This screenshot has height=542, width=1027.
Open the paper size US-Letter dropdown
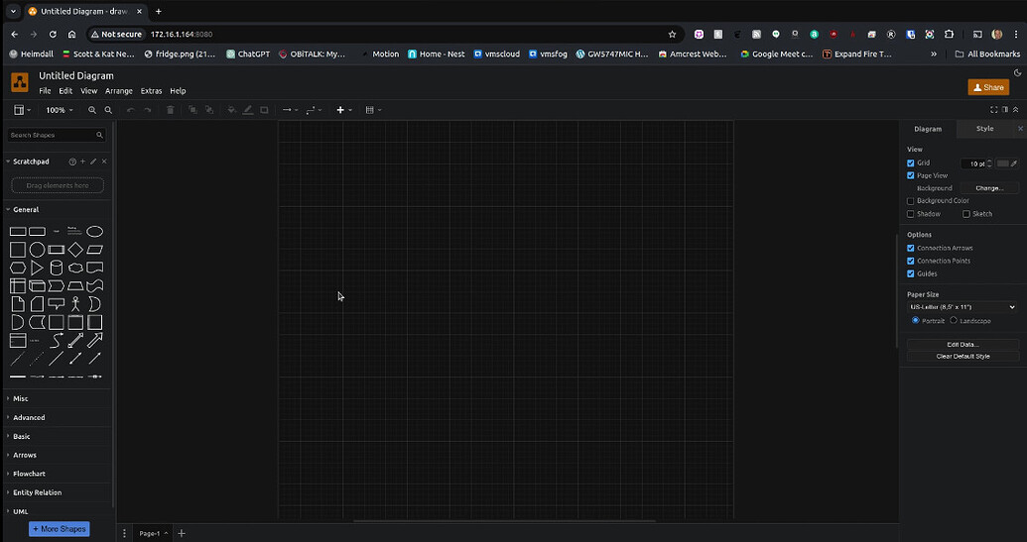(x=962, y=307)
